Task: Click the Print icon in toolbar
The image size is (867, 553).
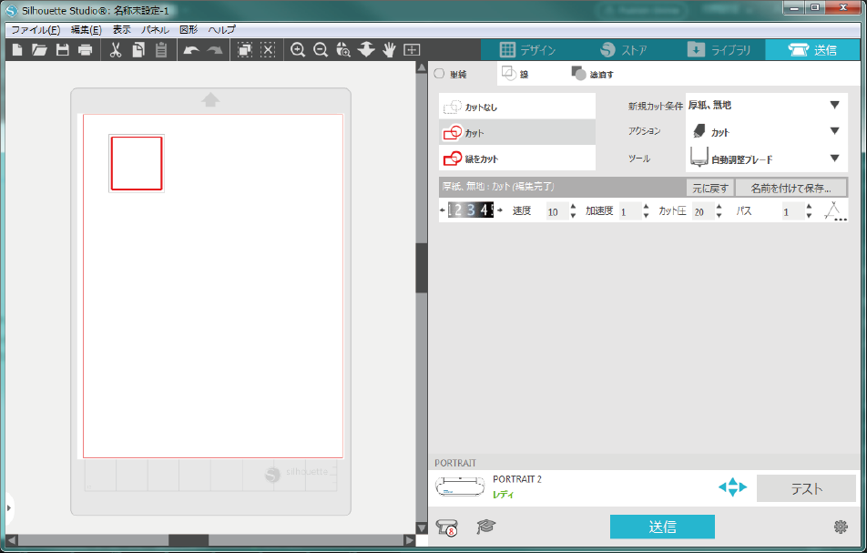Action: tap(86, 50)
